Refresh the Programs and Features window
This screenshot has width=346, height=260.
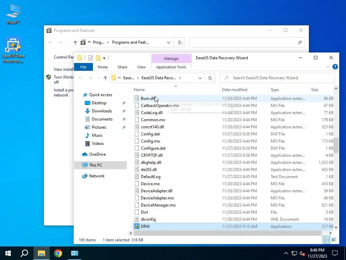click(180, 42)
